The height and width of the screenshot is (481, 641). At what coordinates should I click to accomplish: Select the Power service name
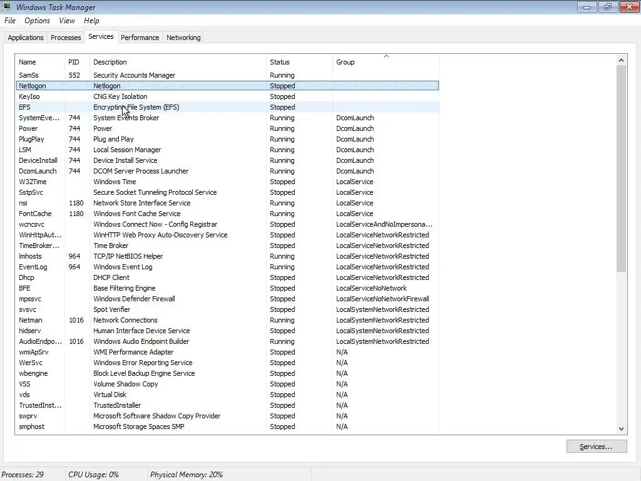(28, 128)
